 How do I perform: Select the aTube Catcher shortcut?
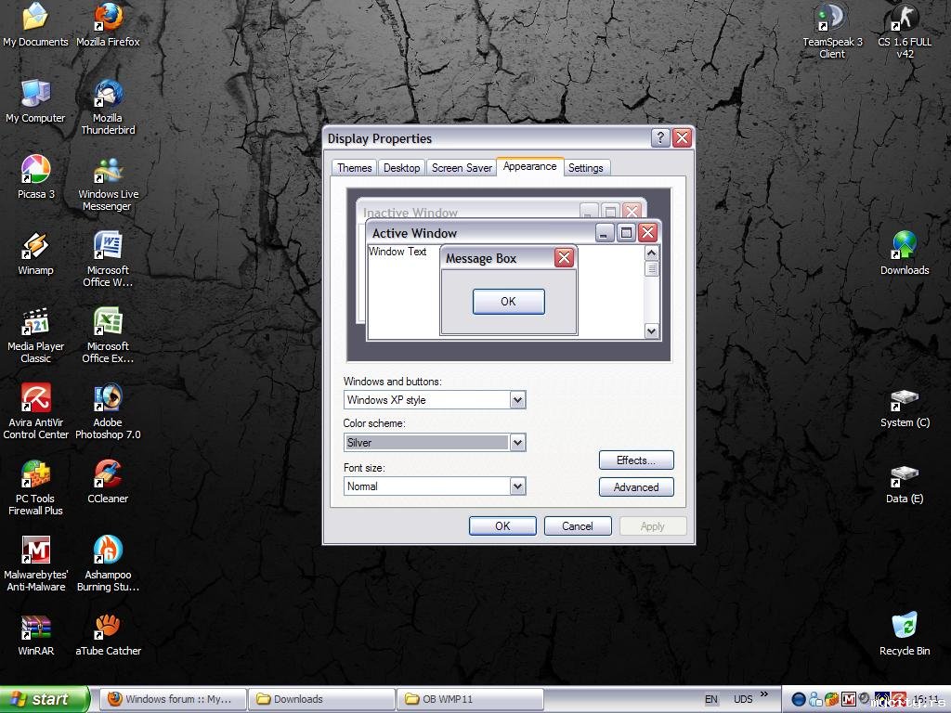tap(108, 635)
